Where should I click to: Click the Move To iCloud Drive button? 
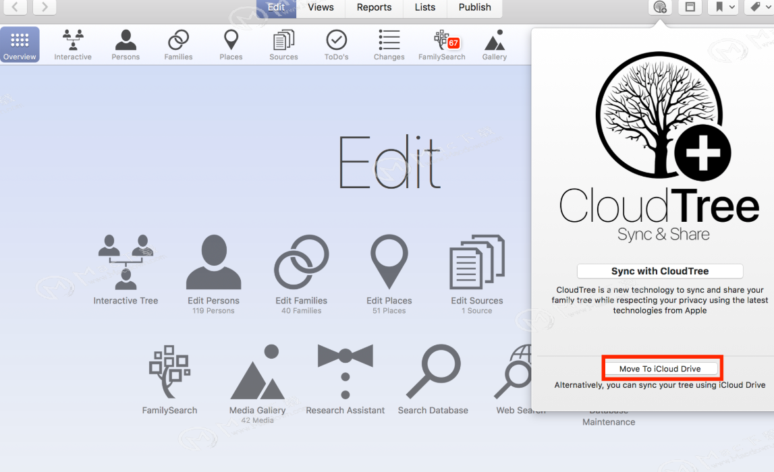pyautogui.click(x=661, y=369)
